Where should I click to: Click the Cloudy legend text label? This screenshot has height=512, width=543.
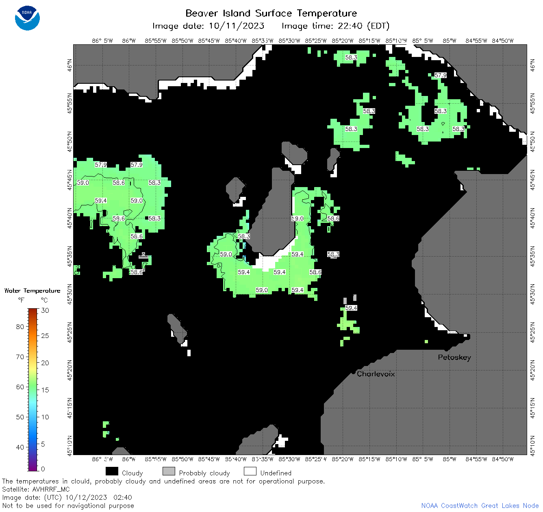pyautogui.click(x=132, y=473)
